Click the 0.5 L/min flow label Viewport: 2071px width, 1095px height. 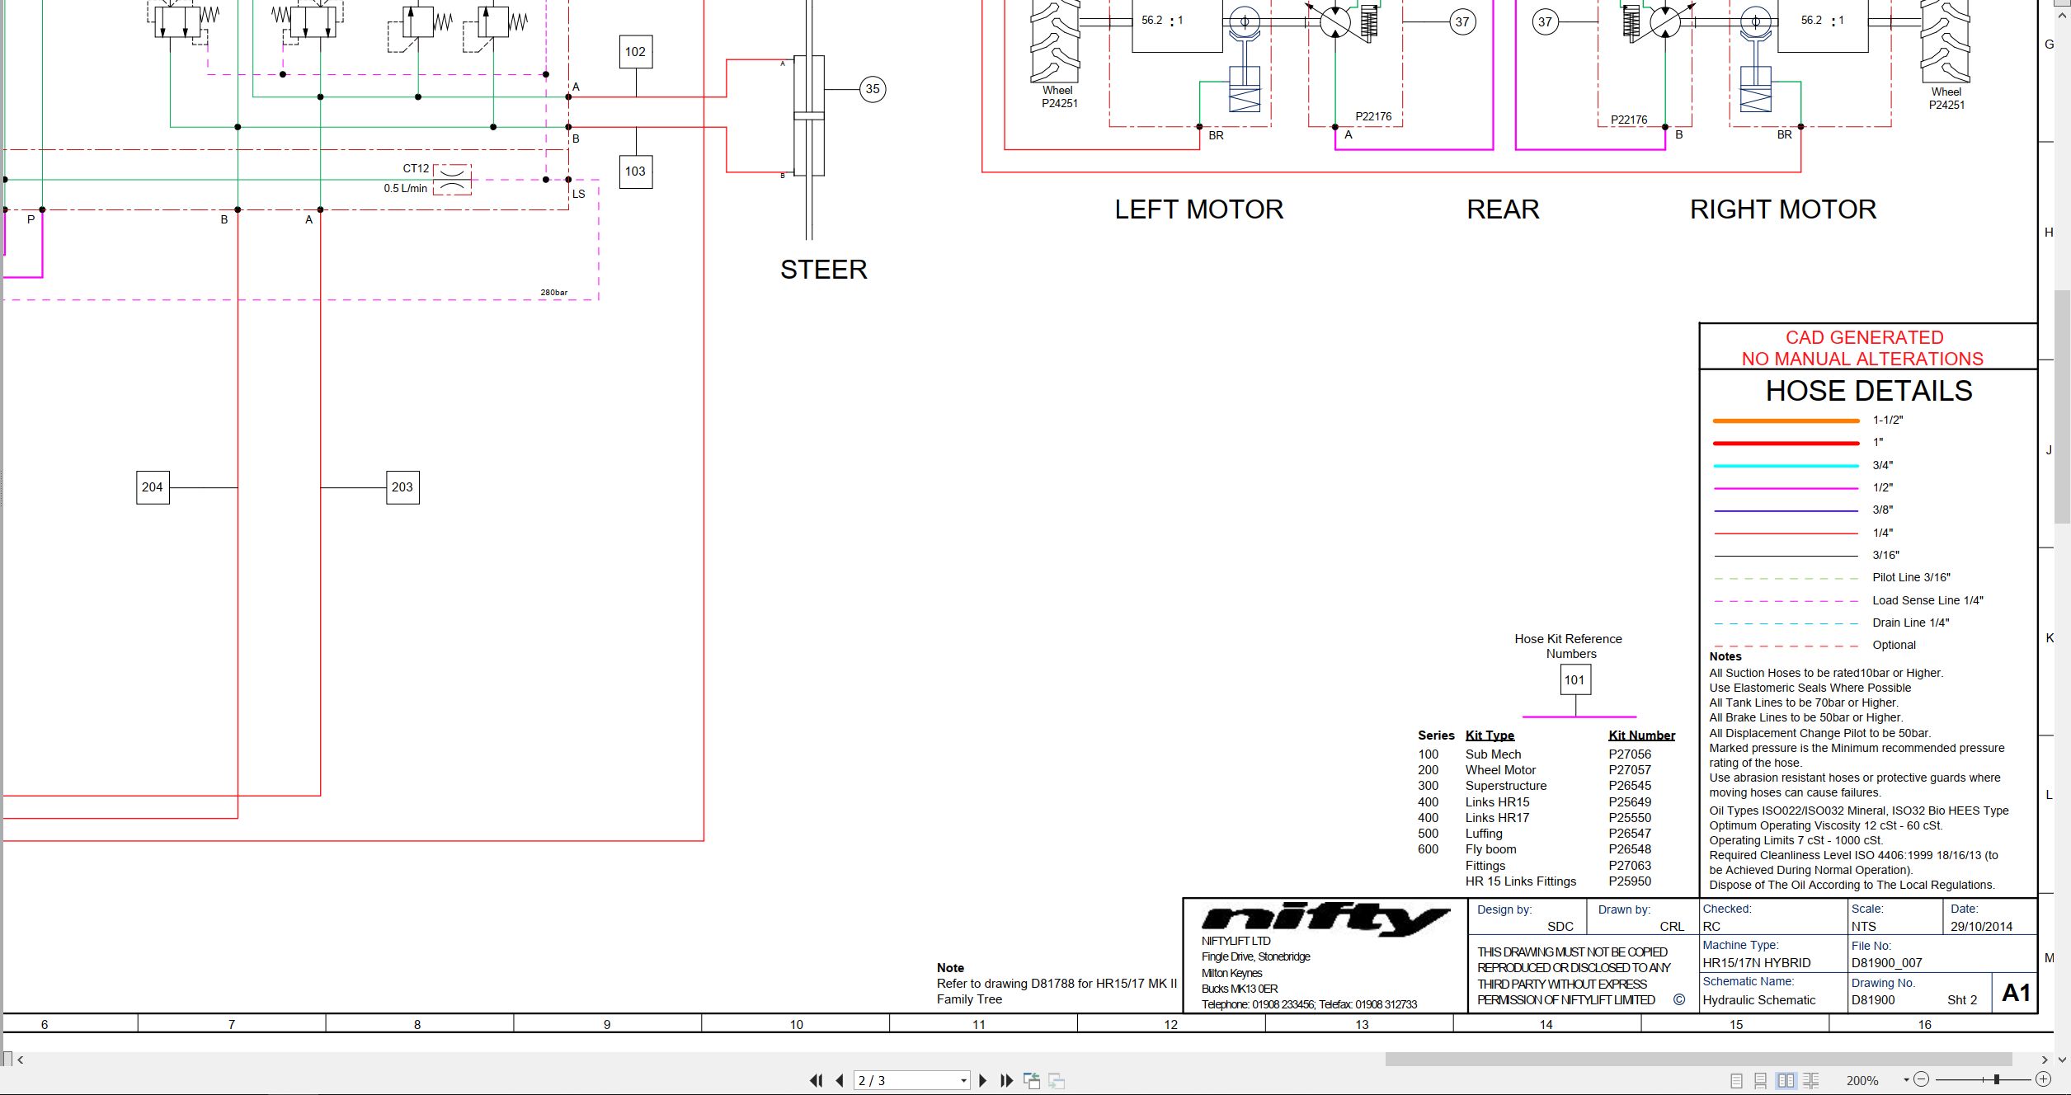click(406, 189)
